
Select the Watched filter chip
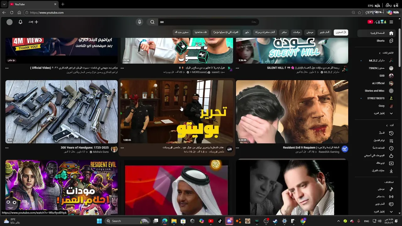point(201,32)
